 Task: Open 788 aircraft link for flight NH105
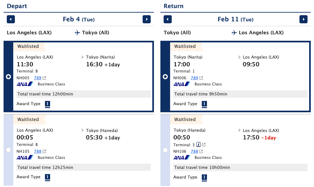tap(38, 151)
